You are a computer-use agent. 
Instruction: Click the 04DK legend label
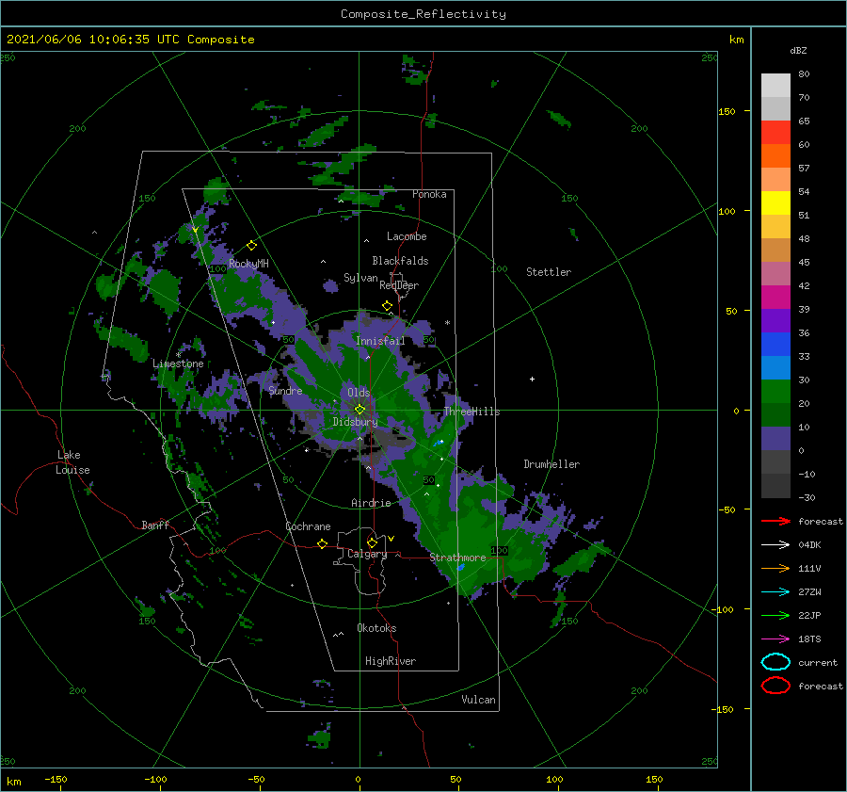coord(809,545)
